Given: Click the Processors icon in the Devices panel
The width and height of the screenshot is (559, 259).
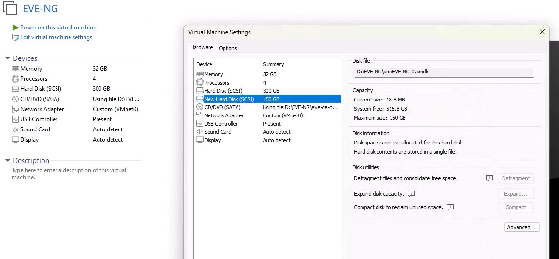Looking at the screenshot, I should 15,79.
